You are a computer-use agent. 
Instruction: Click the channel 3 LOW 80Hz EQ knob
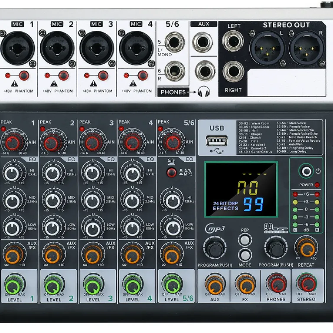point(92,229)
